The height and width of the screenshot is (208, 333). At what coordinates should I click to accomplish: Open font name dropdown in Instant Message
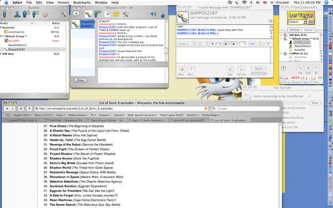click(x=186, y=44)
